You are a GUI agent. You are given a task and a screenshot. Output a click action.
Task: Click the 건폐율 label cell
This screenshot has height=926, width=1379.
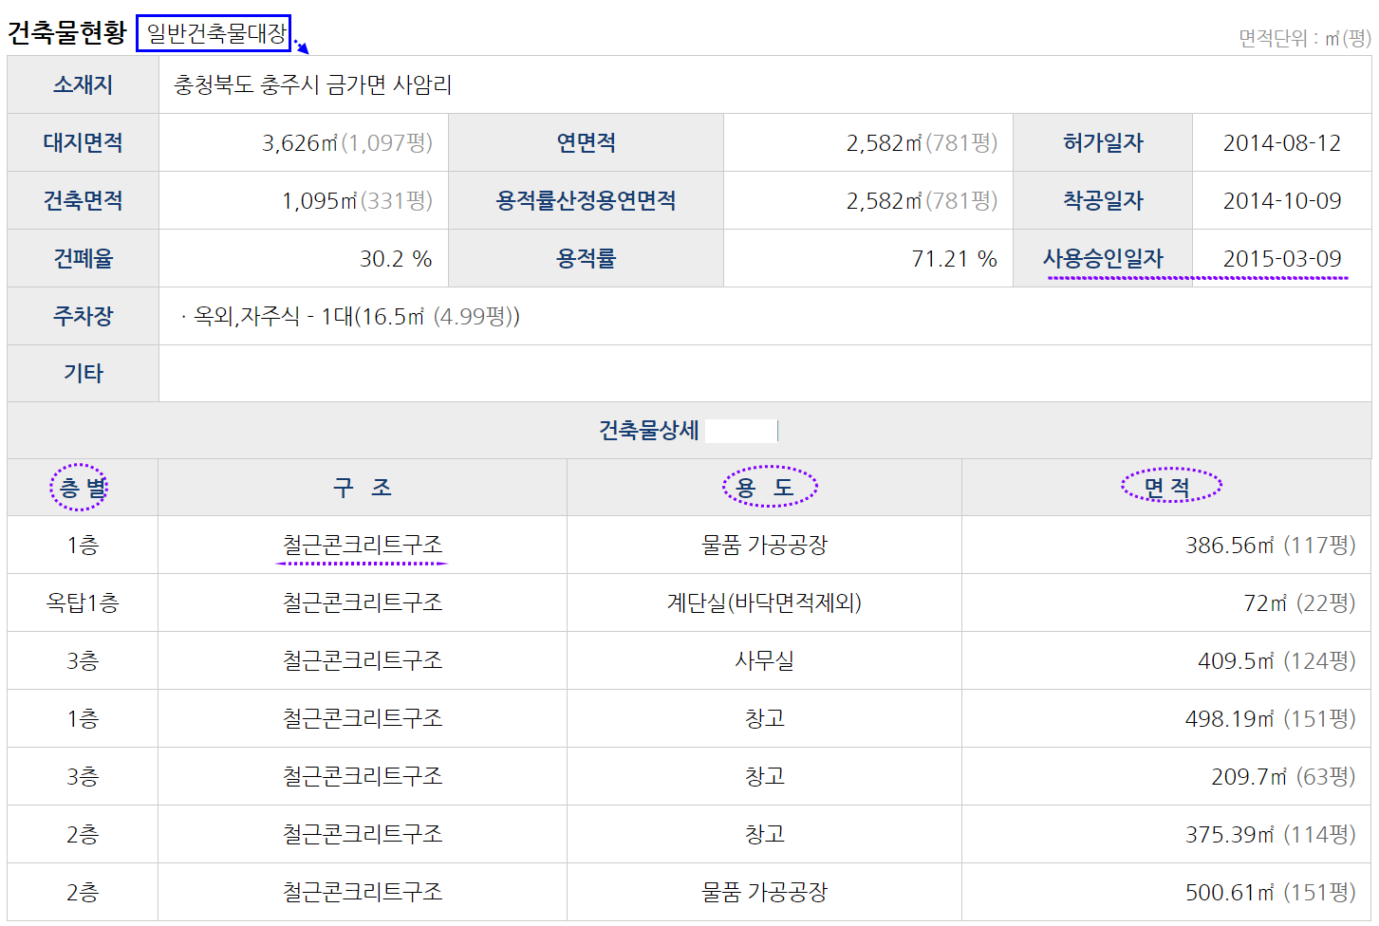click(83, 258)
